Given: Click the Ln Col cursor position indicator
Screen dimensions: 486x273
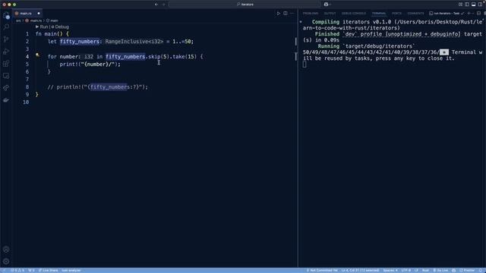Looking at the screenshot, I should [360, 270].
